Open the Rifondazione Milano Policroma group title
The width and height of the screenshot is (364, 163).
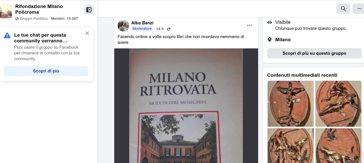point(39,9)
